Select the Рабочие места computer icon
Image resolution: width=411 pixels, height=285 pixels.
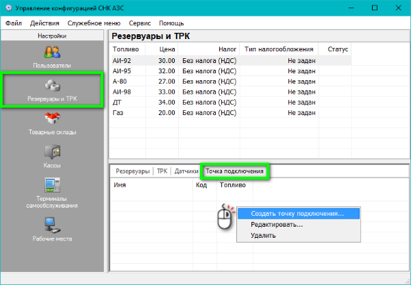coord(53,225)
